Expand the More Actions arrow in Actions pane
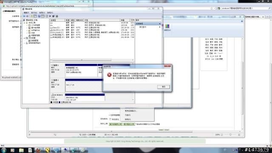This screenshot has width=272, height=153. pyautogui.click(x=160, y=27)
